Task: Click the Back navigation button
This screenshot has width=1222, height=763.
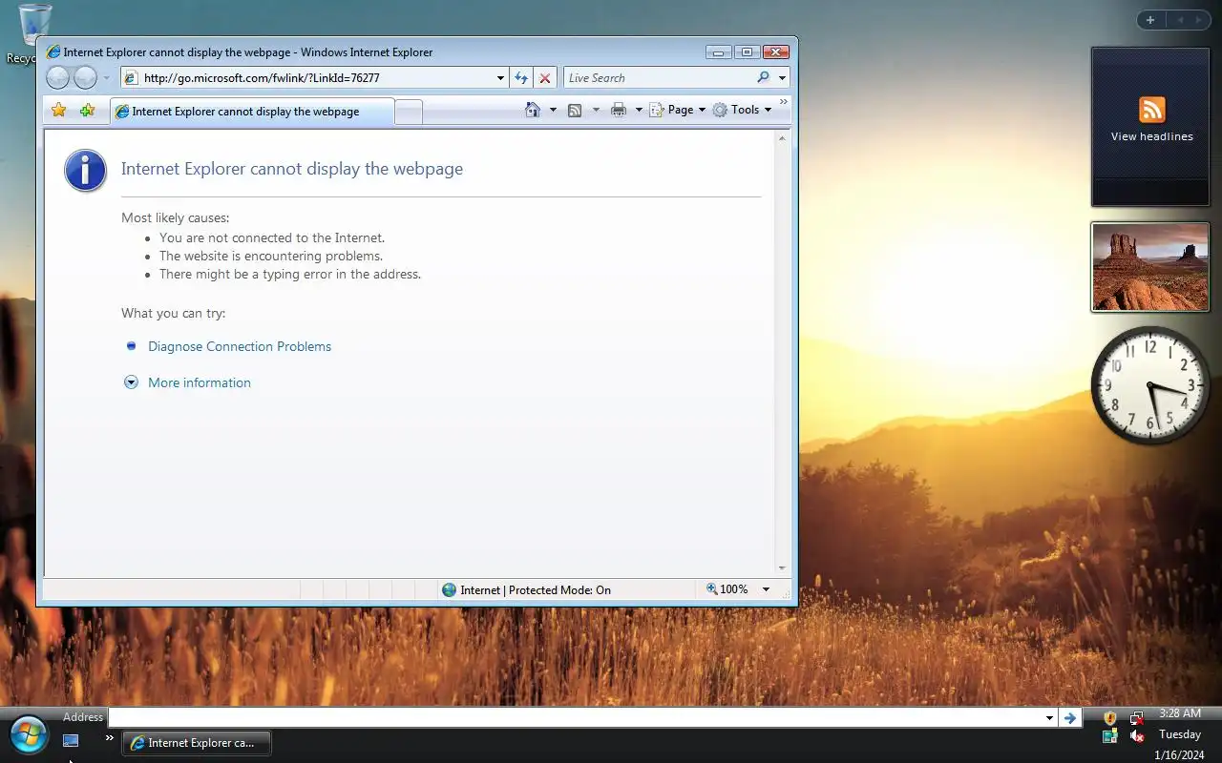Action: click(58, 78)
